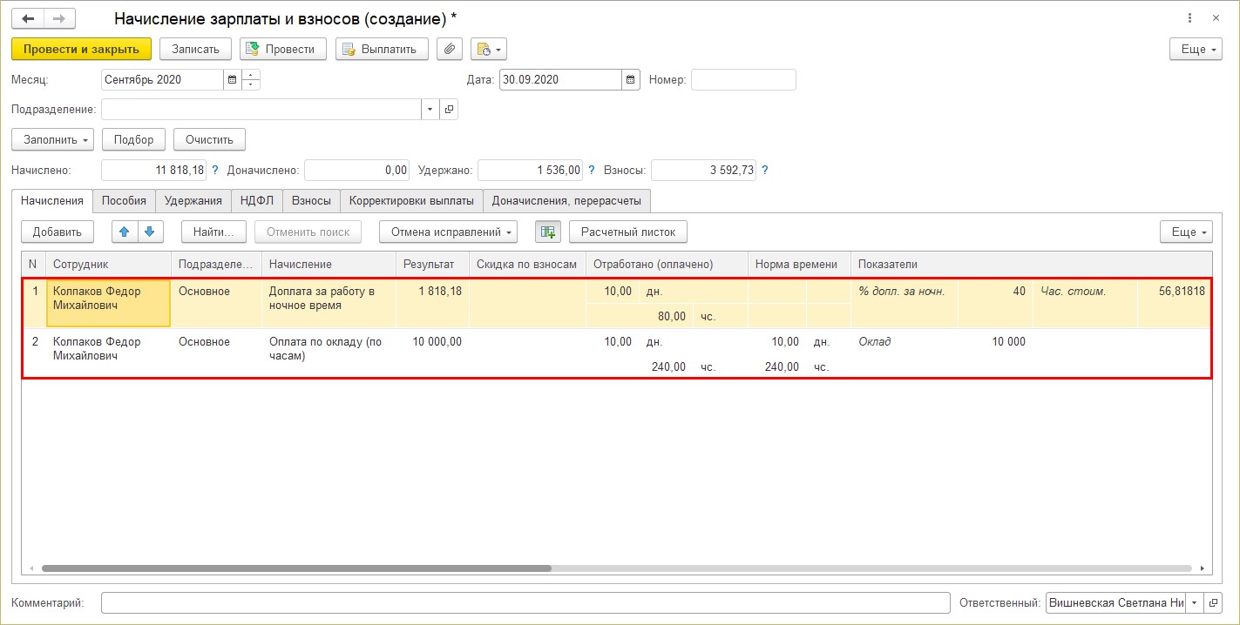Open the Заполнить dropdown button
The image size is (1240, 625).
click(x=52, y=139)
